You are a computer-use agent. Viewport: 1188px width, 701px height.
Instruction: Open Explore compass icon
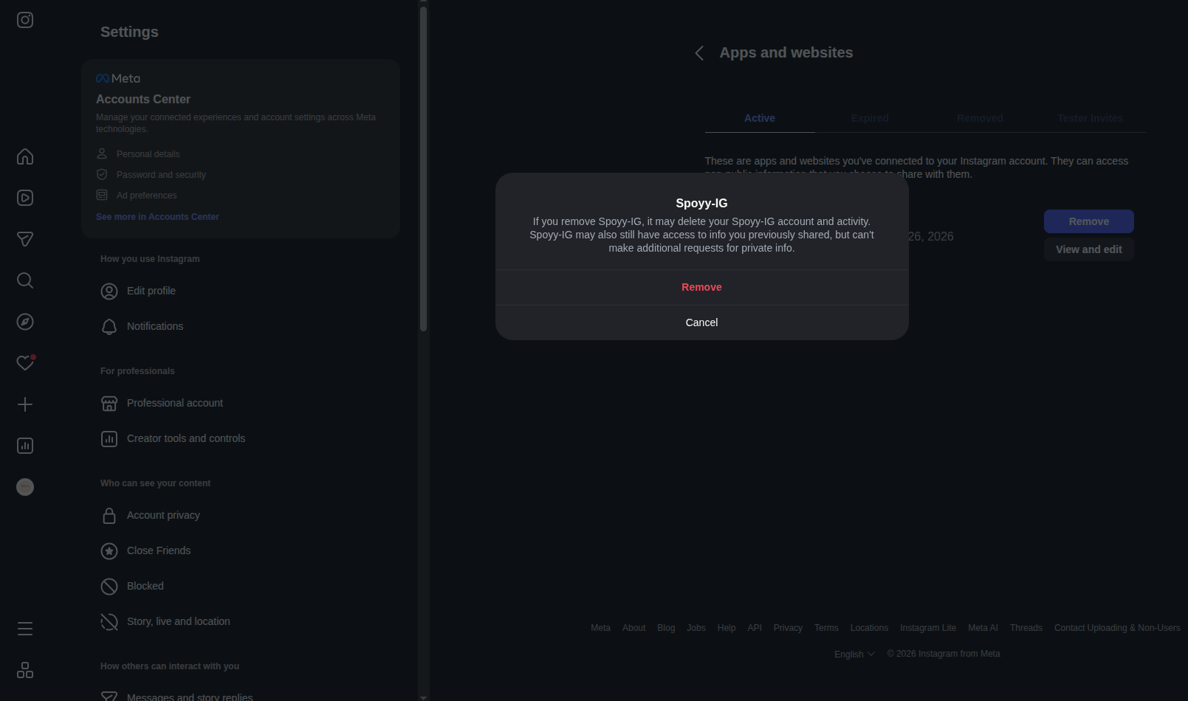[x=25, y=322]
